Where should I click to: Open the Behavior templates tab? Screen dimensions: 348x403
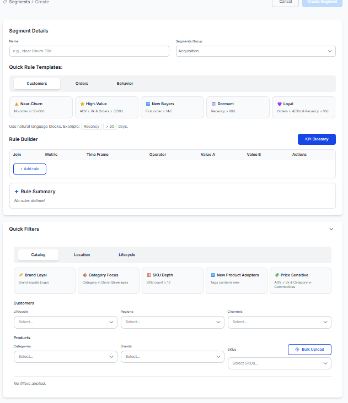tap(125, 84)
